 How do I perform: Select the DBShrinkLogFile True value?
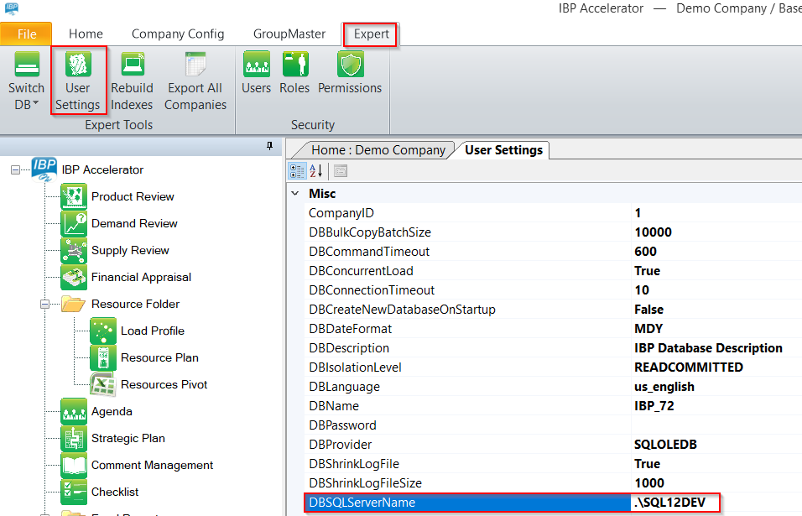[647, 464]
